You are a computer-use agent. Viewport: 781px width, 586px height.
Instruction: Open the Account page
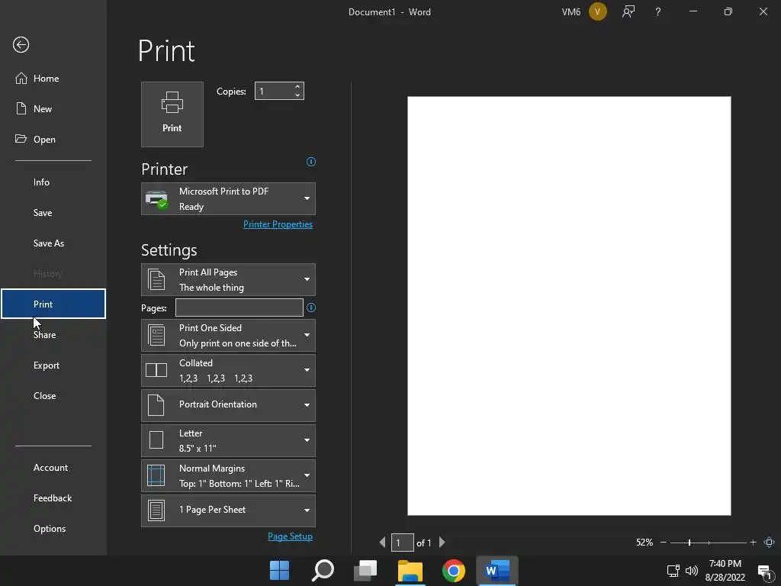(53, 468)
